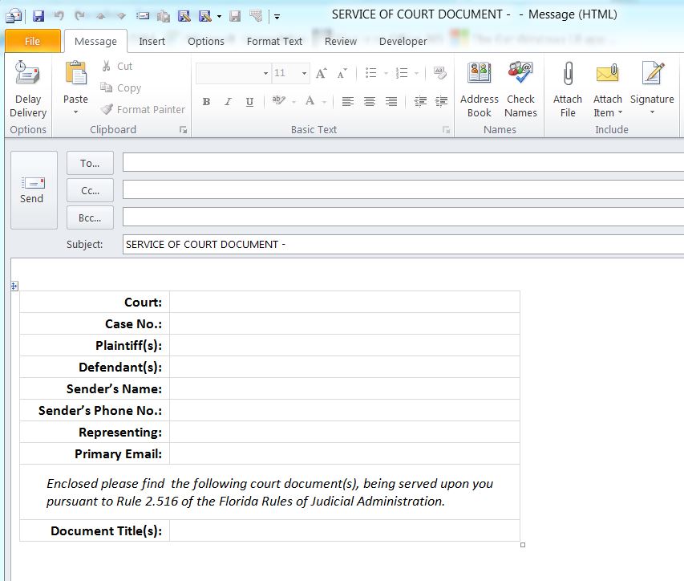Shrink the font size

point(342,73)
